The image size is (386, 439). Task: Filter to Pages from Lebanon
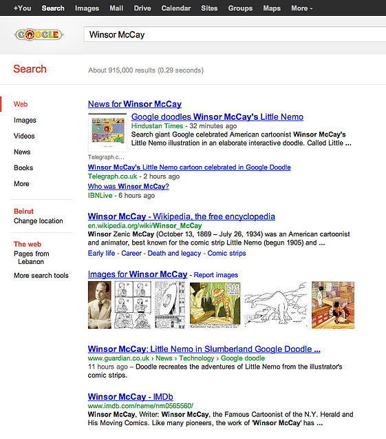click(31, 258)
